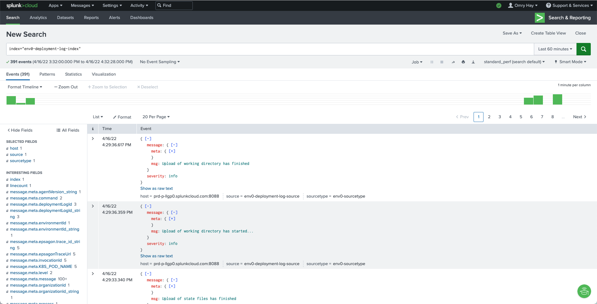The height and width of the screenshot is (304, 597).
Task: Open the Support & Services menu
Action: (x=569, y=5)
